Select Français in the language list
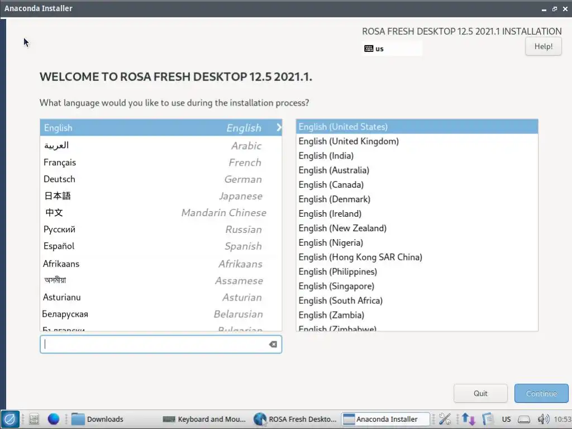 (161, 163)
